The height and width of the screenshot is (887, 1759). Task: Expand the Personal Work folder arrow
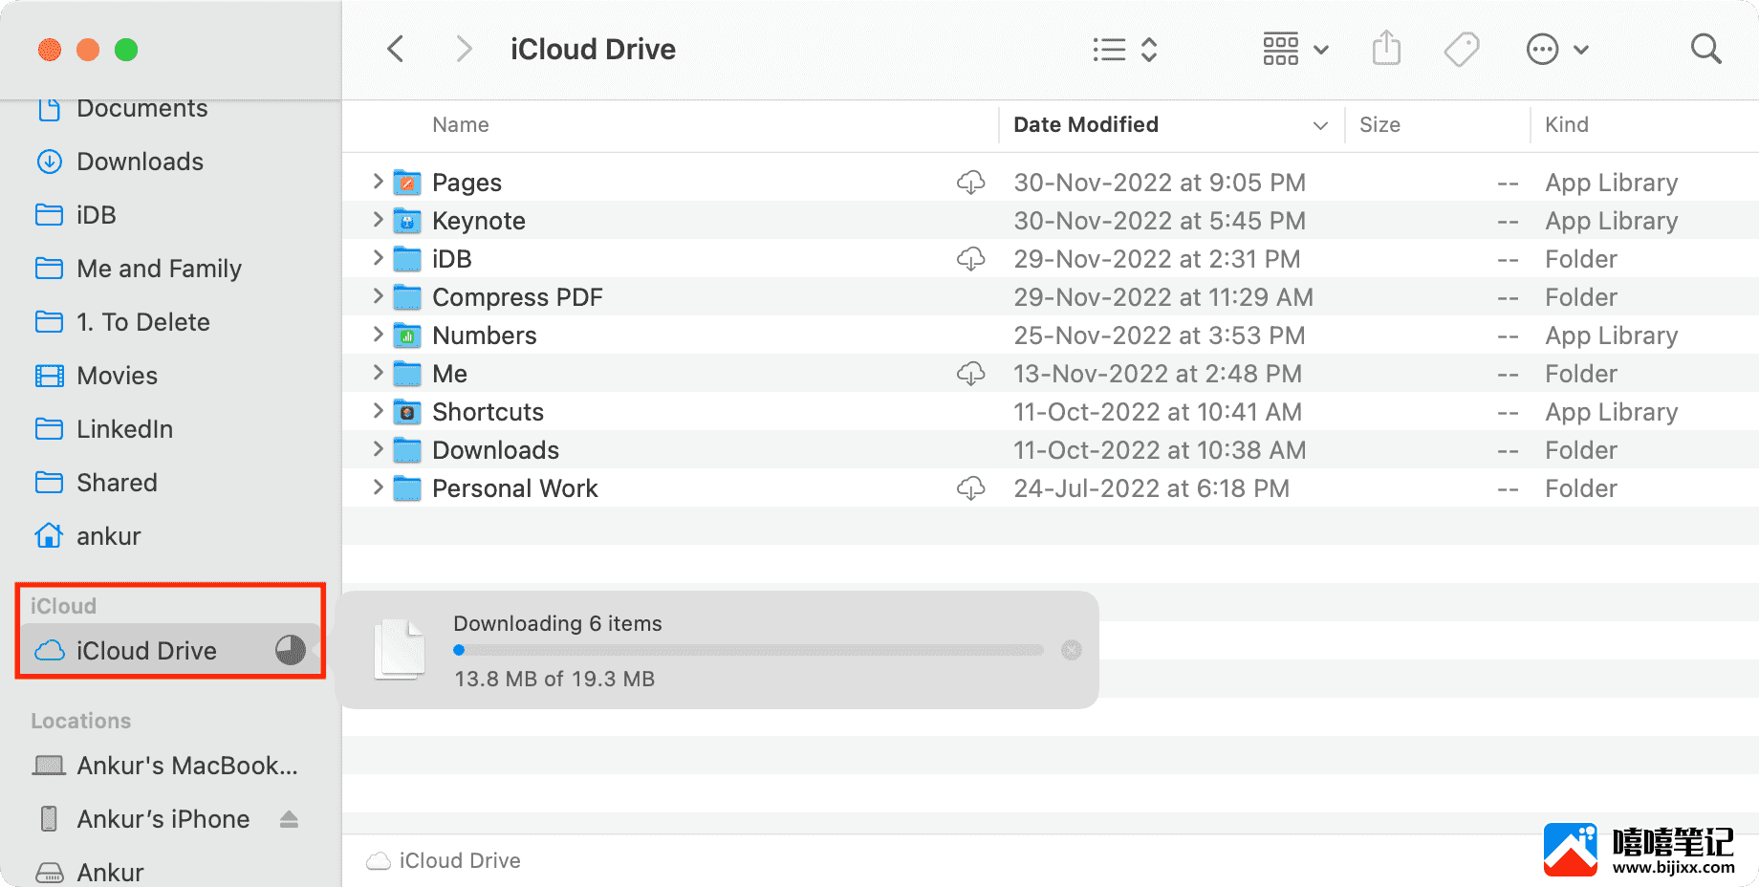click(x=378, y=487)
